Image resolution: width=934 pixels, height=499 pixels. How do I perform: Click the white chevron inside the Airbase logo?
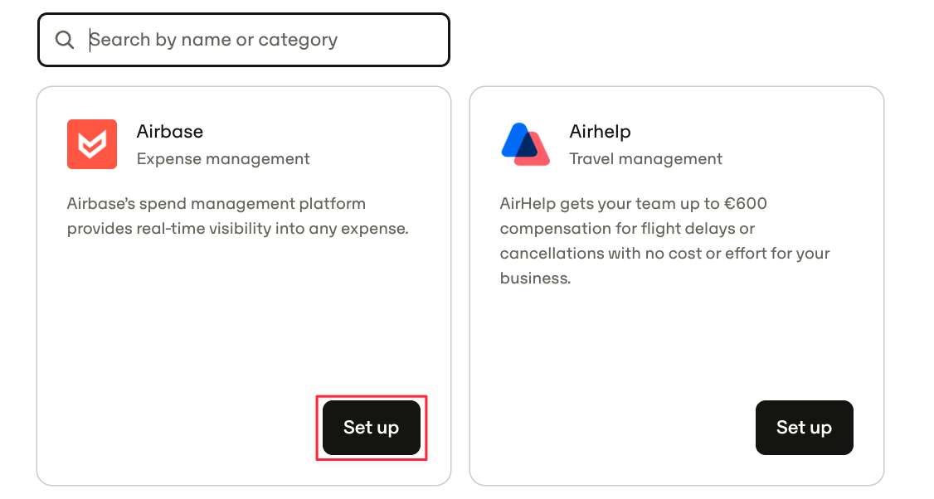pyautogui.click(x=92, y=145)
